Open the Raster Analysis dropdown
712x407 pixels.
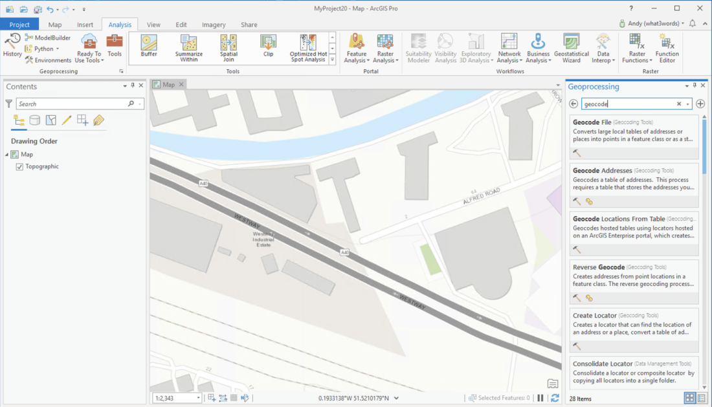[x=385, y=48]
